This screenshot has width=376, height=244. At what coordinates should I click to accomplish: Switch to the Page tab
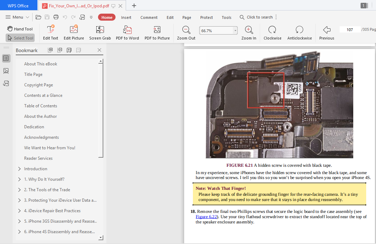[187, 17]
